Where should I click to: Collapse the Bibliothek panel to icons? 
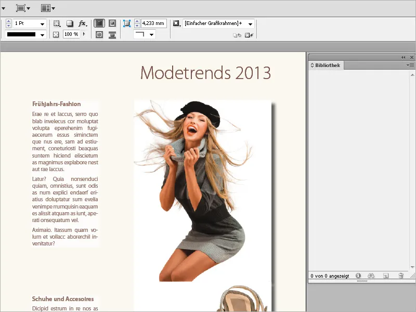[405, 57]
